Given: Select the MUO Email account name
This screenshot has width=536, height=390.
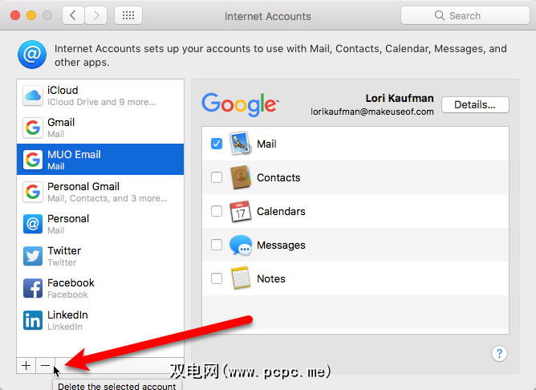Looking at the screenshot, I should point(74,155).
